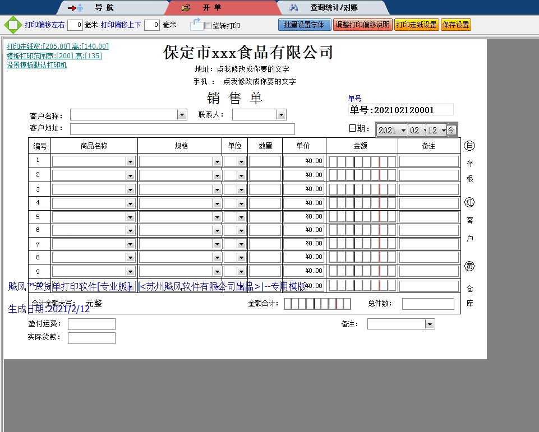Enable the 旋转打印 checkbox
Screen dimensions: 539x432
[207, 25]
